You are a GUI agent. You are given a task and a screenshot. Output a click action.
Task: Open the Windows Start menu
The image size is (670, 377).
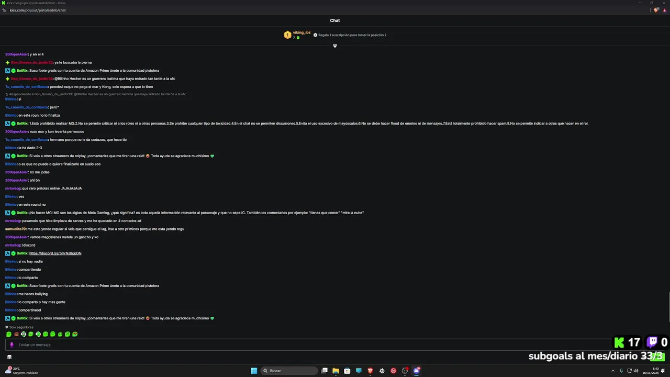pyautogui.click(x=254, y=371)
